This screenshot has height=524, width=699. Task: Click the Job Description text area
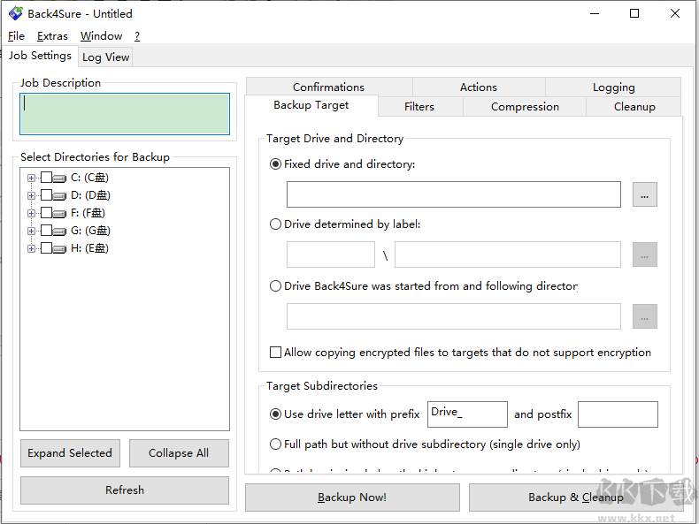click(x=125, y=114)
